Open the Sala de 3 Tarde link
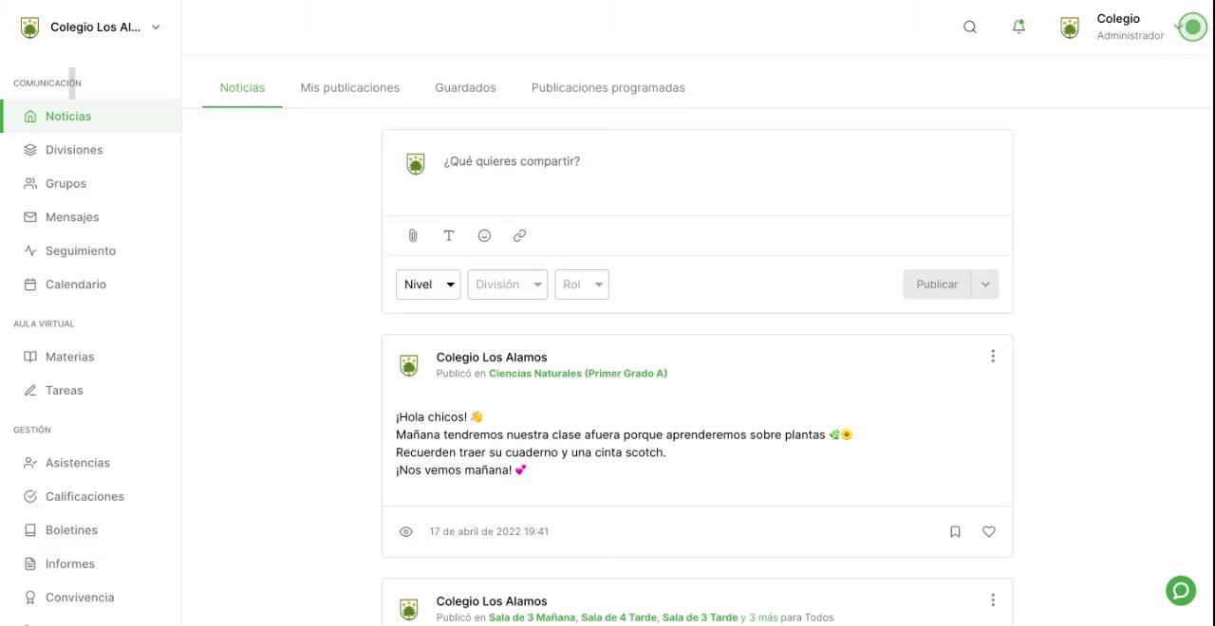 700,617
